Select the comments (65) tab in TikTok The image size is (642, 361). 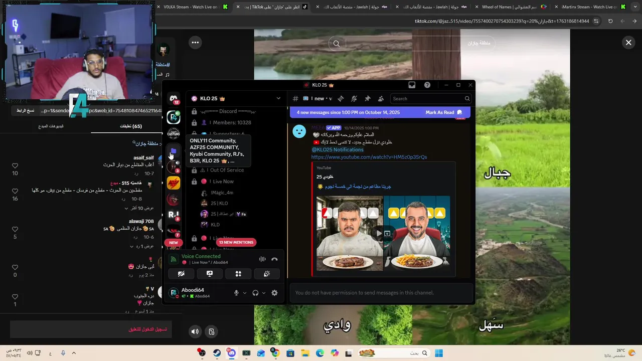(130, 126)
